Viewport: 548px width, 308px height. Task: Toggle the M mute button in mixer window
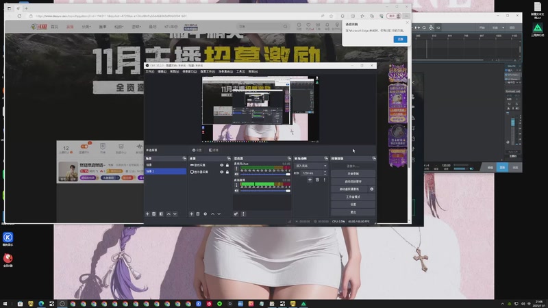click(509, 104)
